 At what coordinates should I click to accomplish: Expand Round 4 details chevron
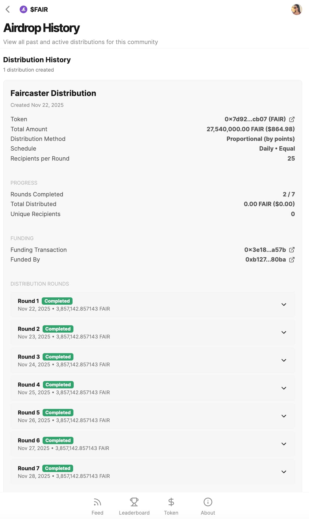coord(284,388)
